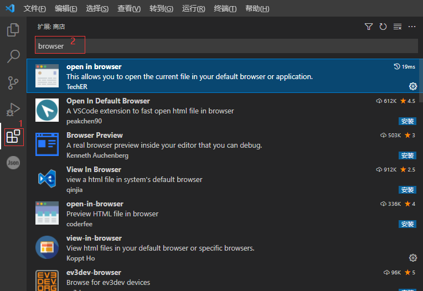Click the peakchen90 publisher name
The height and width of the screenshot is (291, 423).
[84, 121]
